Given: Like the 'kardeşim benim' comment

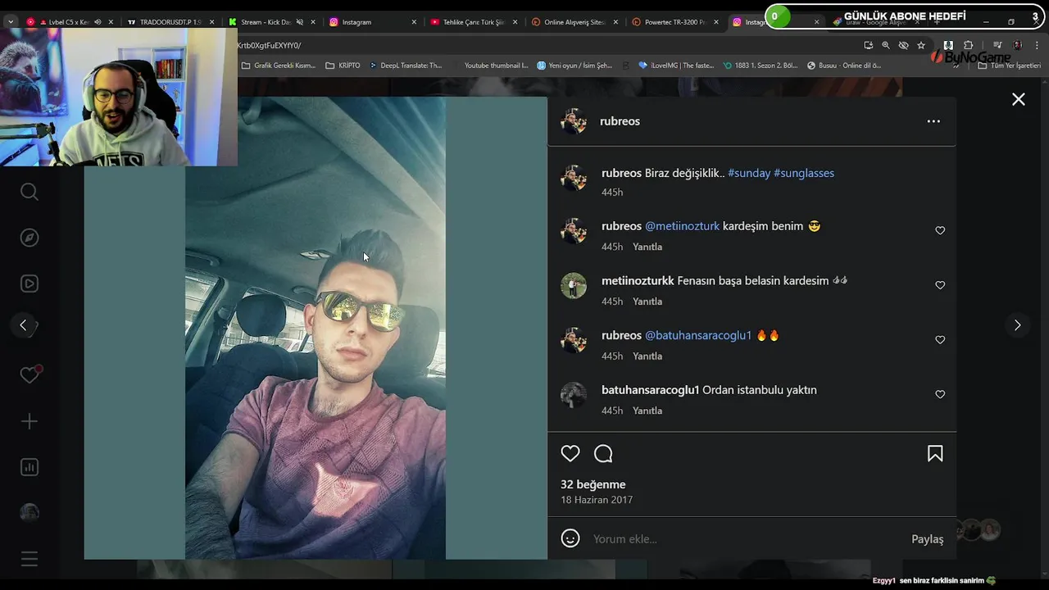Looking at the screenshot, I should [940, 231].
